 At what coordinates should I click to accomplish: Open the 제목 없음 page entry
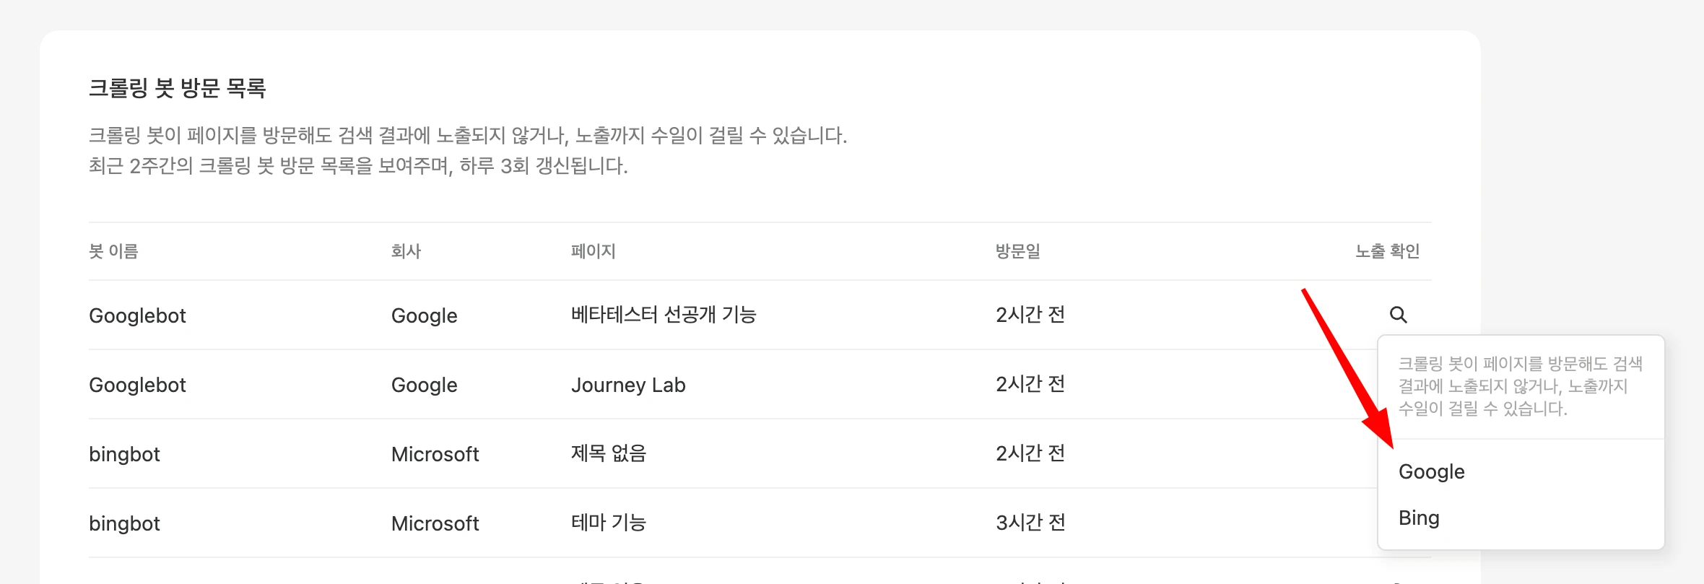coord(609,453)
